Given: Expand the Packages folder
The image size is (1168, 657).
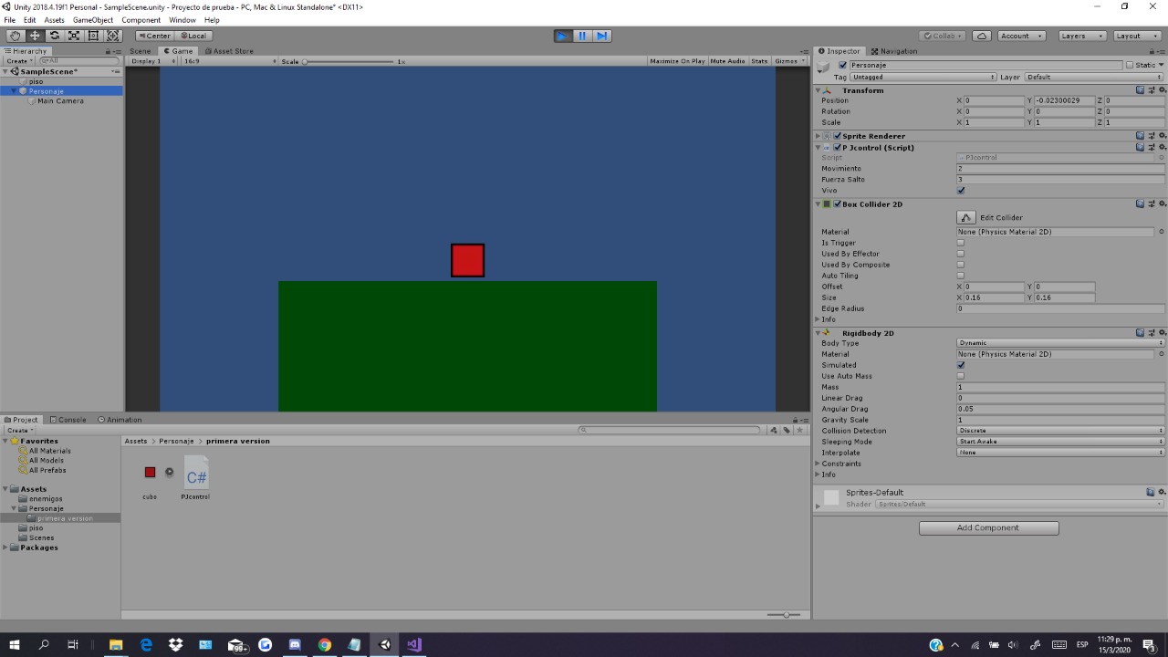Looking at the screenshot, I should (7, 547).
